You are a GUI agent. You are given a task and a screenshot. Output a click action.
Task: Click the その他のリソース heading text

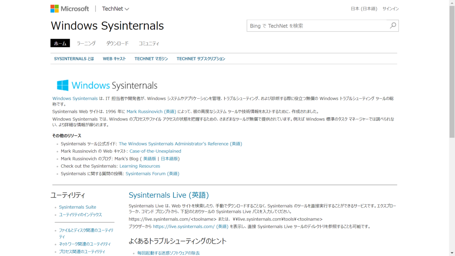(67, 136)
